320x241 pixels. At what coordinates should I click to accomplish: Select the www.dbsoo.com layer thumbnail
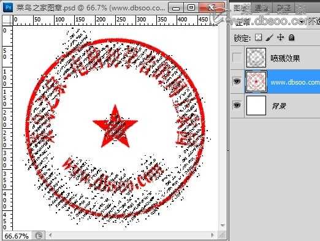point(256,82)
